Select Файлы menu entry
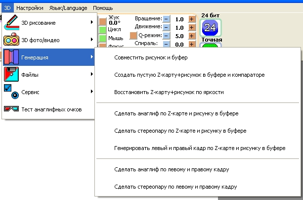This screenshot has width=303, height=200. [x=49, y=75]
